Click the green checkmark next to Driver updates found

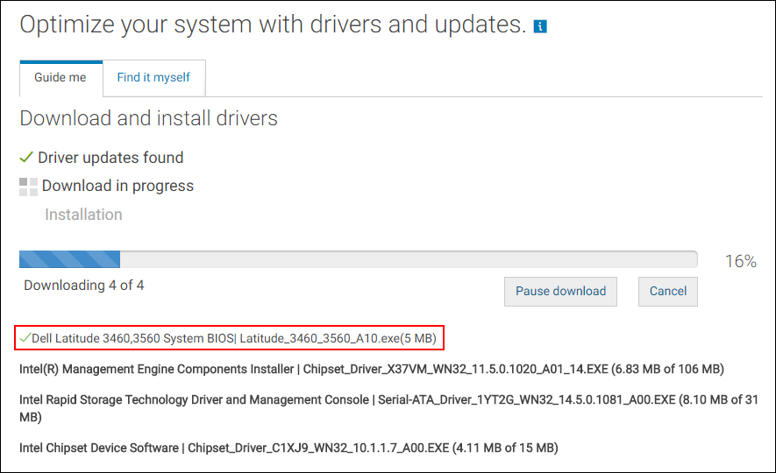click(x=25, y=157)
